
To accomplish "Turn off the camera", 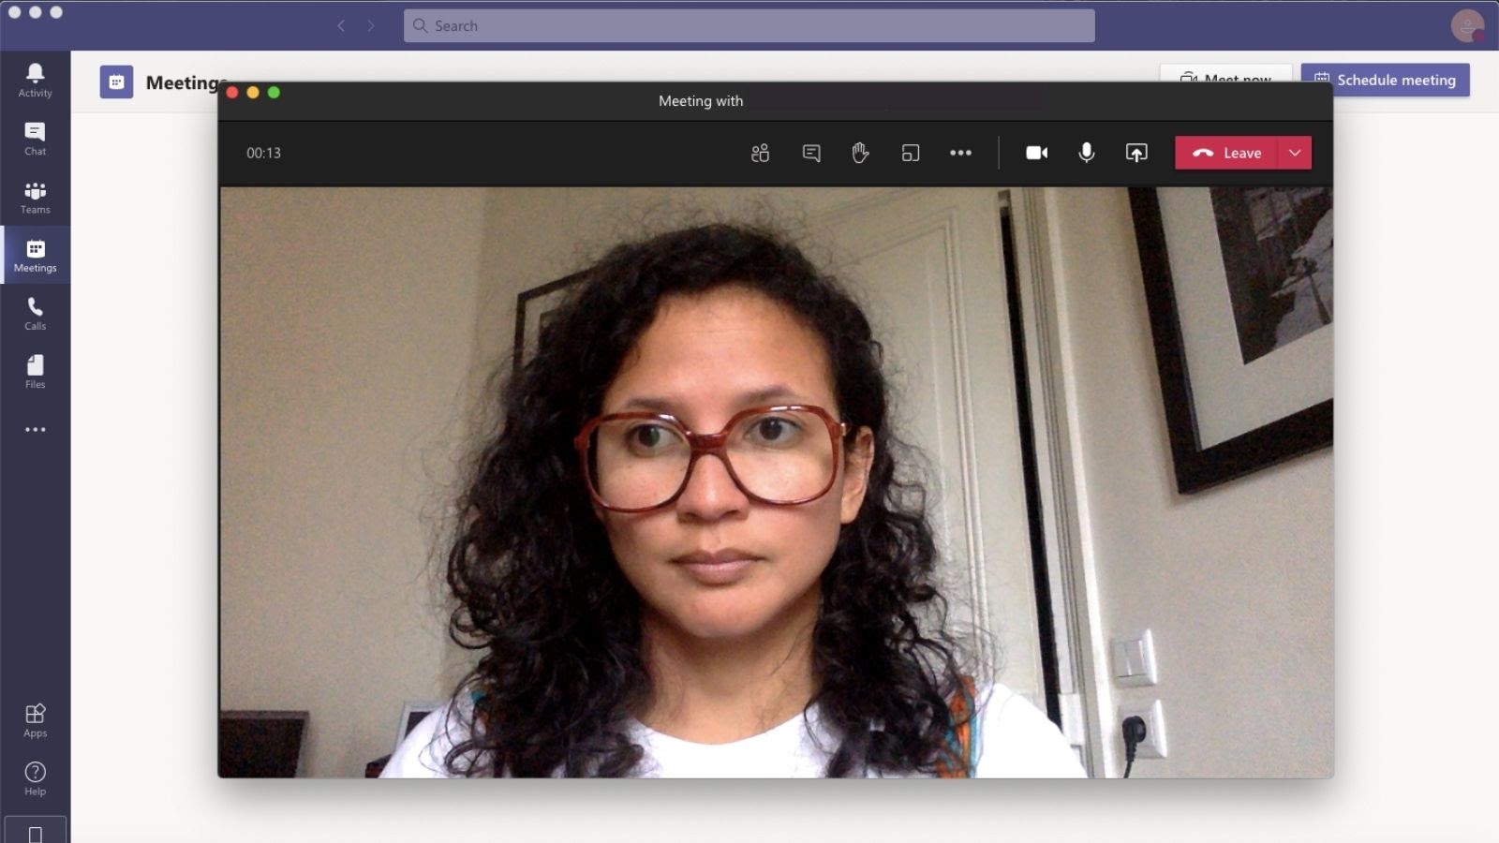I will (1037, 153).
